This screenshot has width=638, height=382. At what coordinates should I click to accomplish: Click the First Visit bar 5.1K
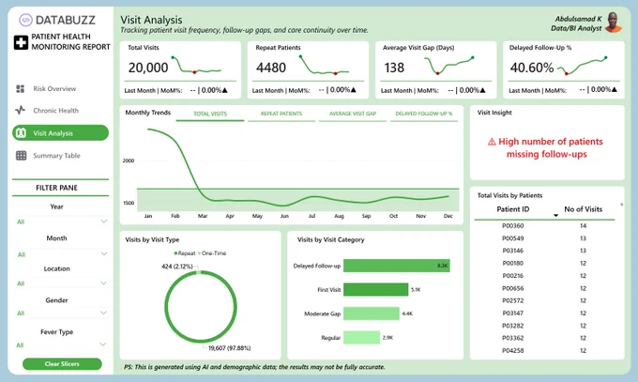(x=375, y=290)
